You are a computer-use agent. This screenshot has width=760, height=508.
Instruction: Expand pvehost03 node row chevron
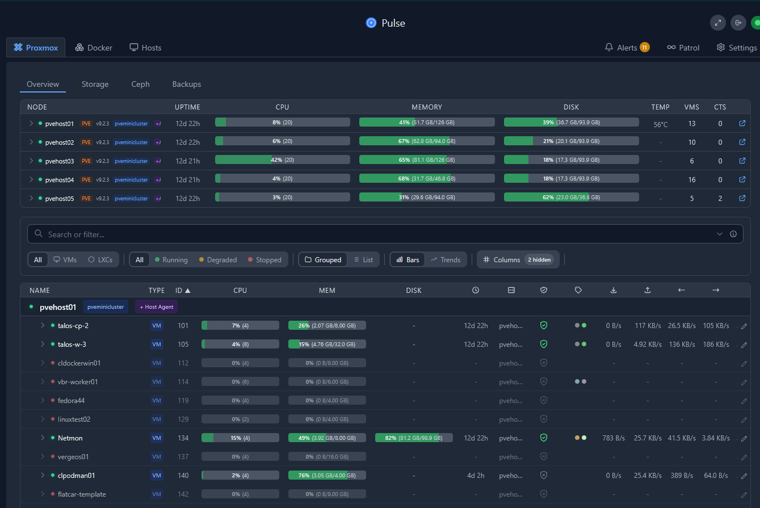coord(31,161)
